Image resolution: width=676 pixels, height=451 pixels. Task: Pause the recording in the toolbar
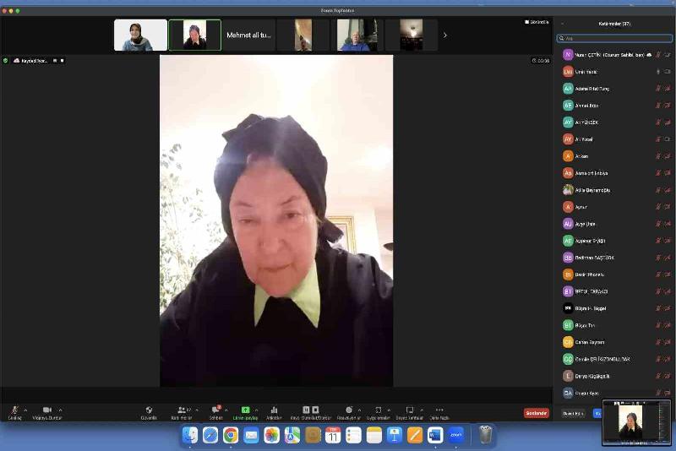click(x=306, y=410)
